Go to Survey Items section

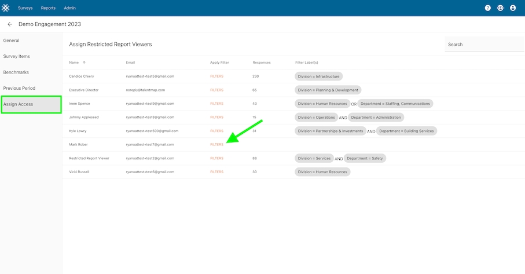(x=17, y=56)
